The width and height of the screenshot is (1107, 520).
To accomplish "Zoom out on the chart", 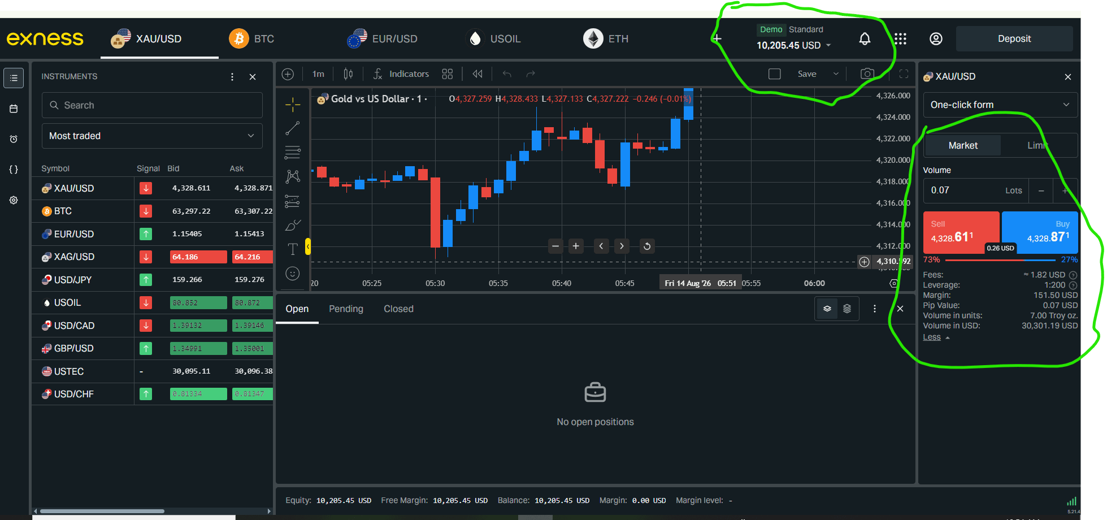I will pos(556,246).
